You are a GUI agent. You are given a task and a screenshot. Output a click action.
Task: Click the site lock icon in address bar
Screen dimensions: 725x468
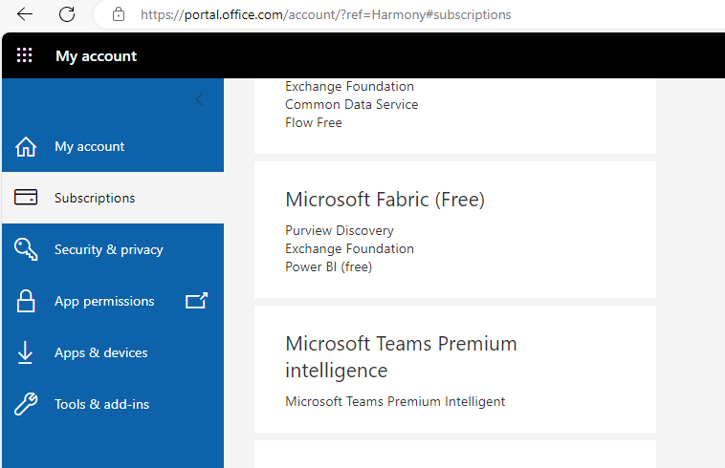pyautogui.click(x=119, y=14)
